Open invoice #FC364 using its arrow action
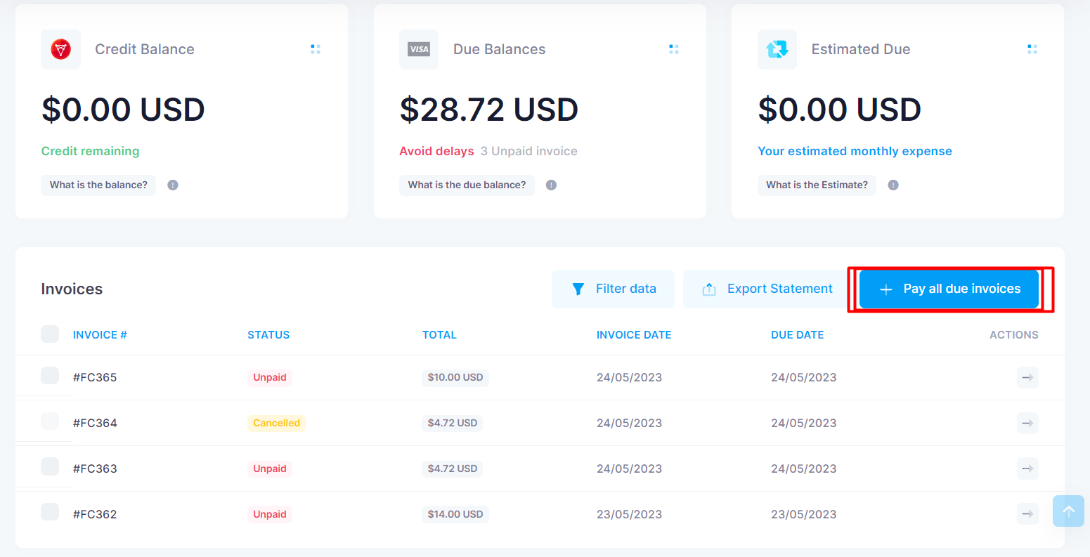The width and height of the screenshot is (1090, 557). (x=1027, y=423)
